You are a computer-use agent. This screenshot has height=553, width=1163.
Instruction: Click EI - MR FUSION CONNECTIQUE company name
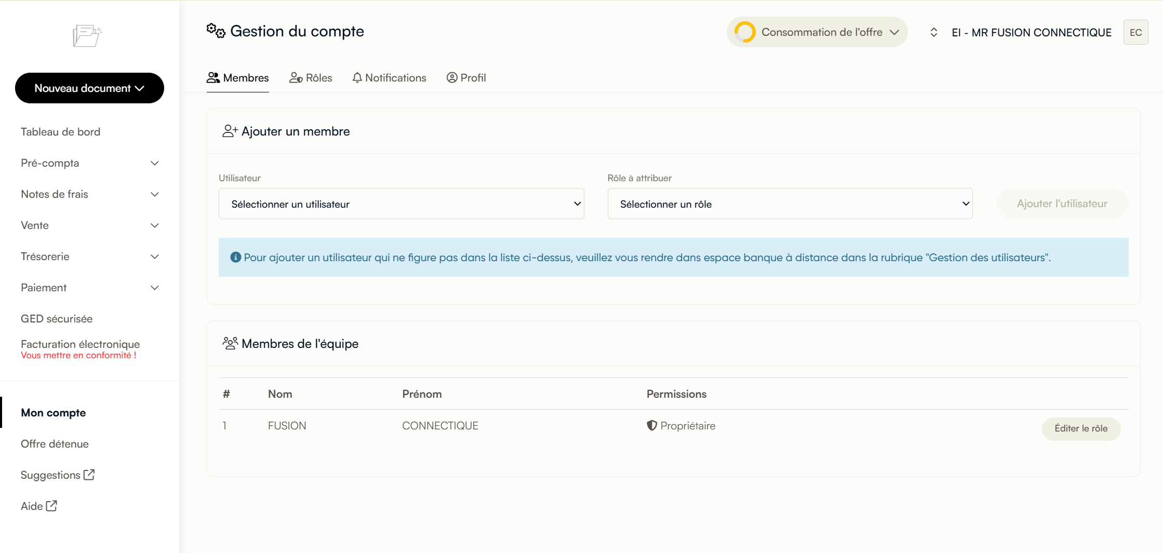[1032, 32]
